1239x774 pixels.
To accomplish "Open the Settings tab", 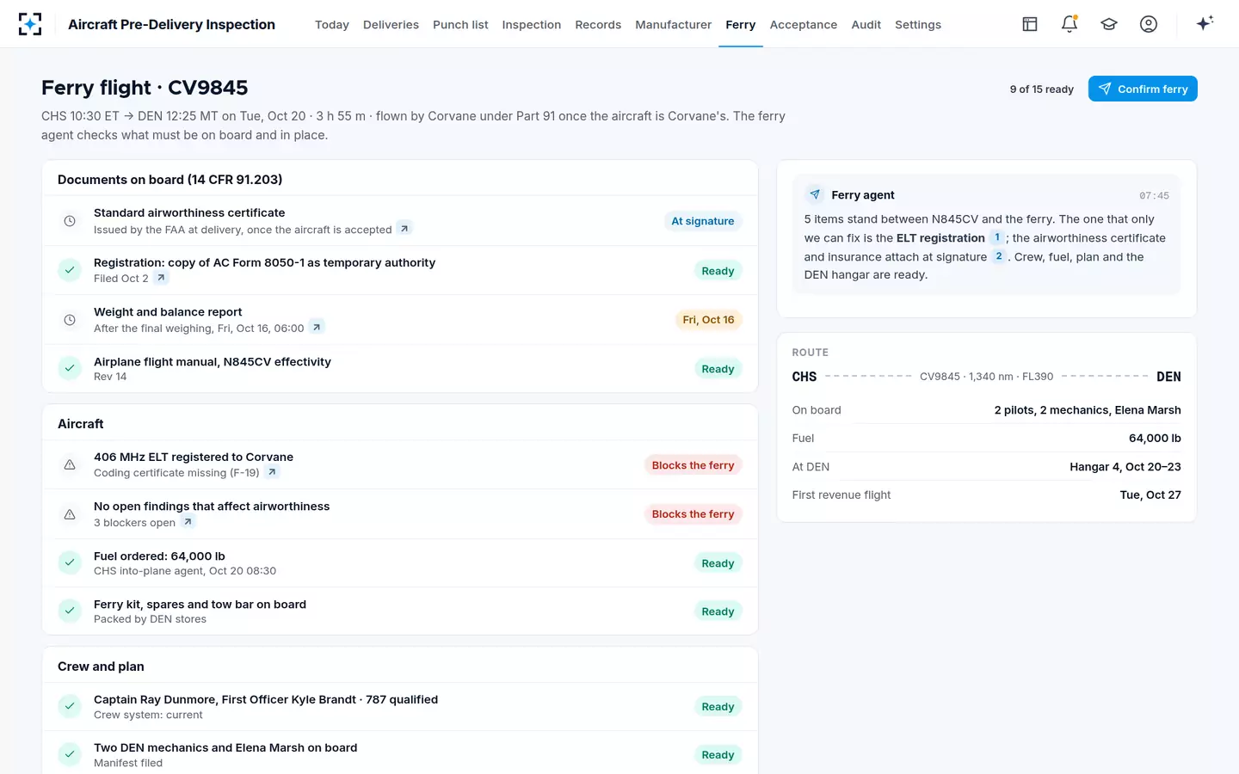I will pyautogui.click(x=918, y=25).
